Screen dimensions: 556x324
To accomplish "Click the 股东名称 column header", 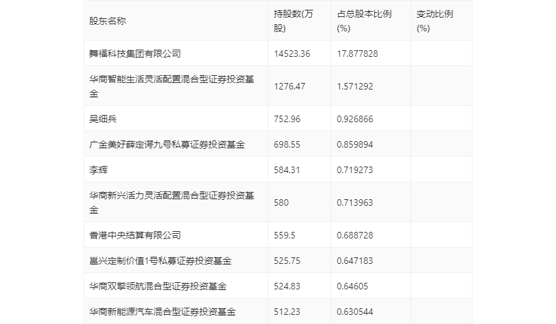I will point(107,21).
